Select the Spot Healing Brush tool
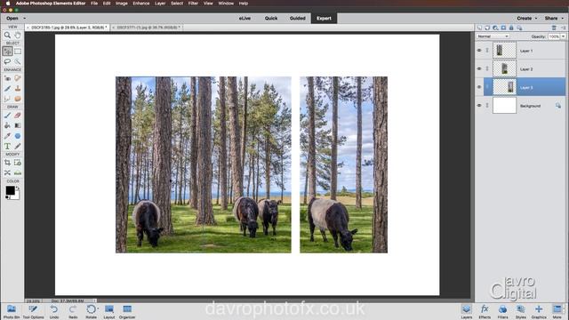Viewport: 569px width, 320px height. (x=18, y=78)
